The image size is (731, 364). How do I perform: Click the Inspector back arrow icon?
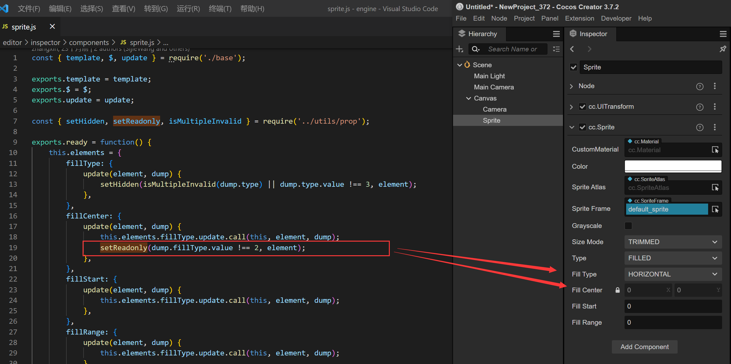[572, 49]
